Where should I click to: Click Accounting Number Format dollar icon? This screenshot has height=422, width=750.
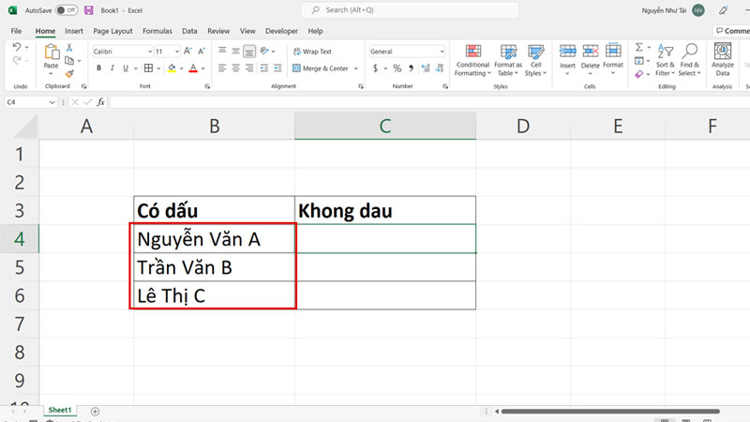click(376, 68)
